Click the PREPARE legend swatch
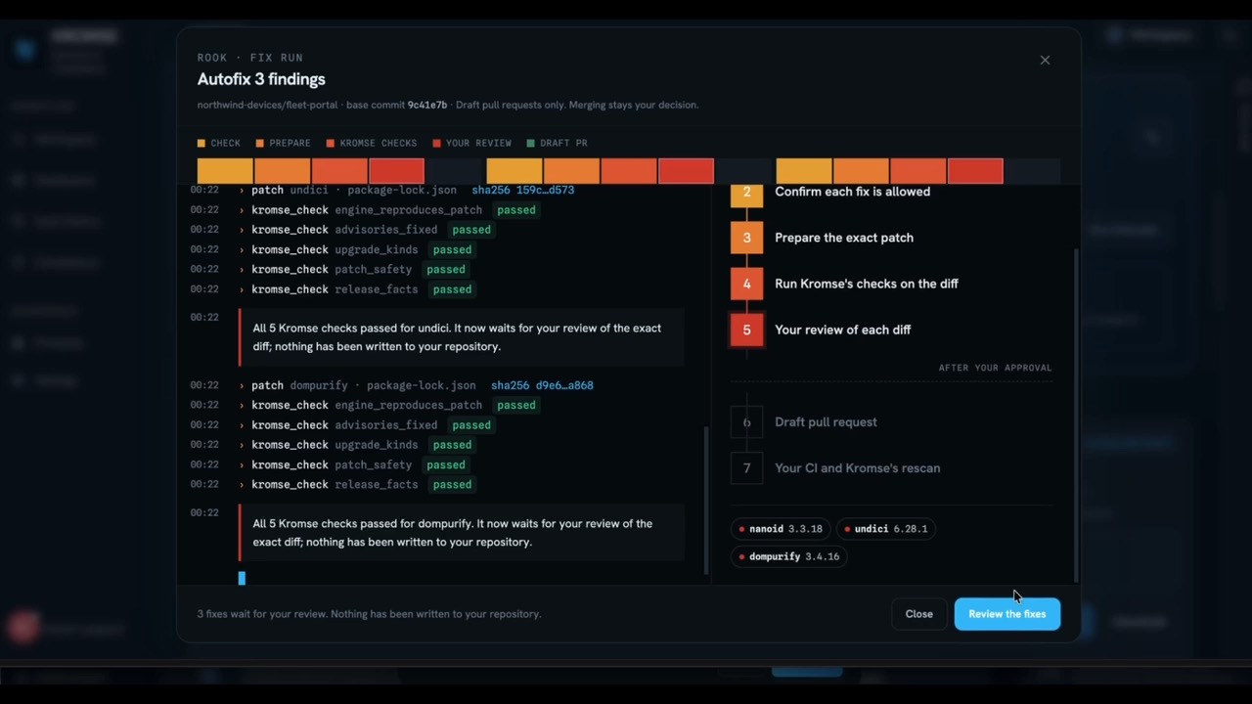 coord(260,143)
